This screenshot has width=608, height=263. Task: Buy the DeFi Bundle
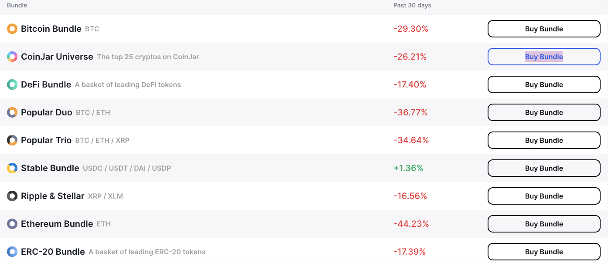pos(544,84)
